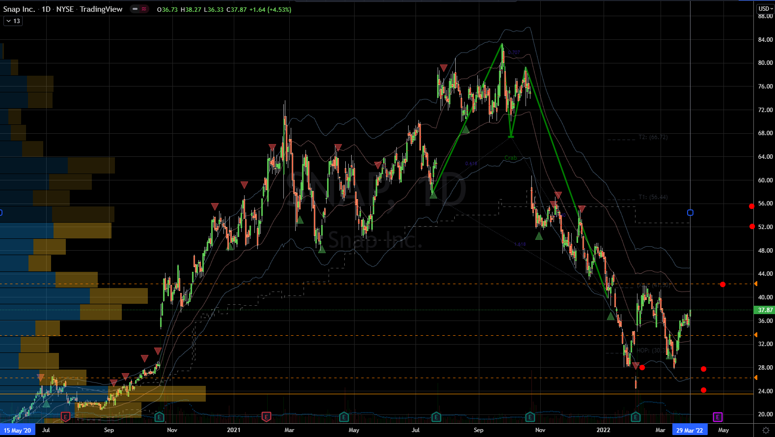Viewport: 775px width, 437px height.
Task: Click the red earnings marker before March 2021
Action: (266, 417)
